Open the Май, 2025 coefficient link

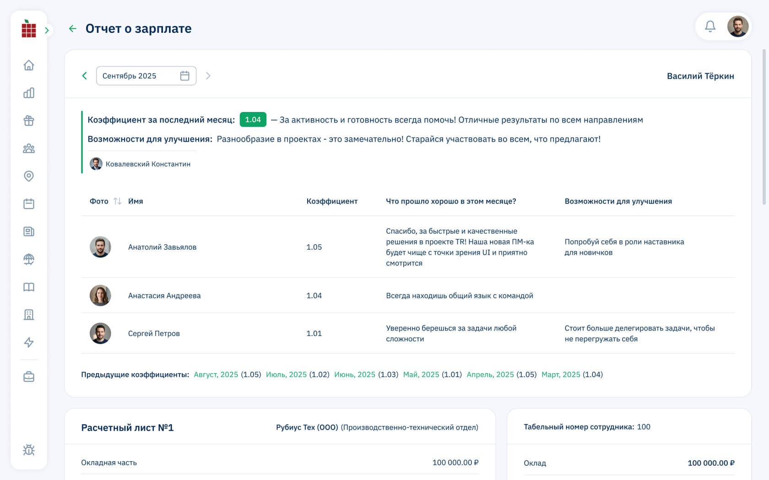[421, 374]
